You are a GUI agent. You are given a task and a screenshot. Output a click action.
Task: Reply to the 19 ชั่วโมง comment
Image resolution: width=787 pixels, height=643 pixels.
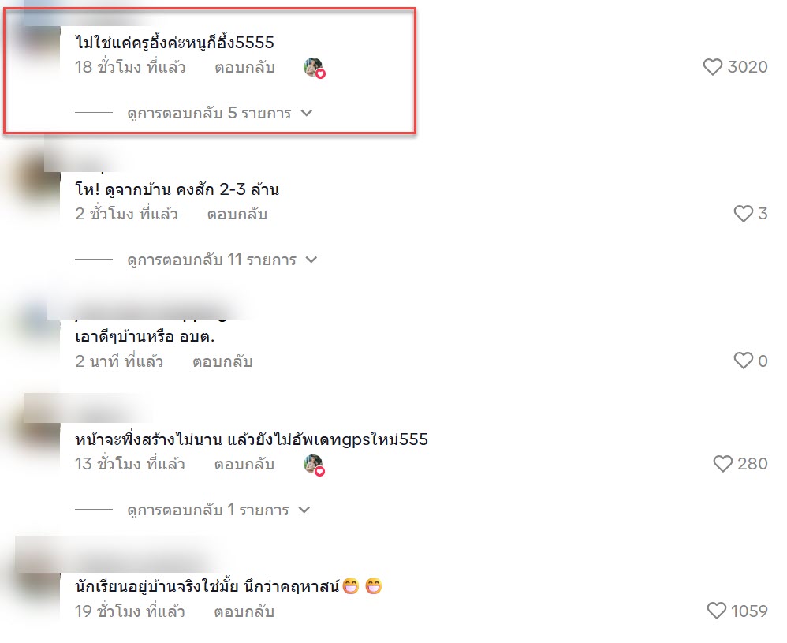244,611
